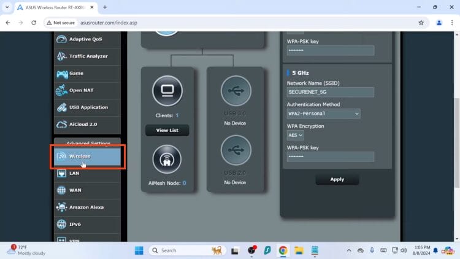Image resolution: width=460 pixels, height=259 pixels.
Task: Click the AiMesh Node count 0
Action: tap(184, 183)
